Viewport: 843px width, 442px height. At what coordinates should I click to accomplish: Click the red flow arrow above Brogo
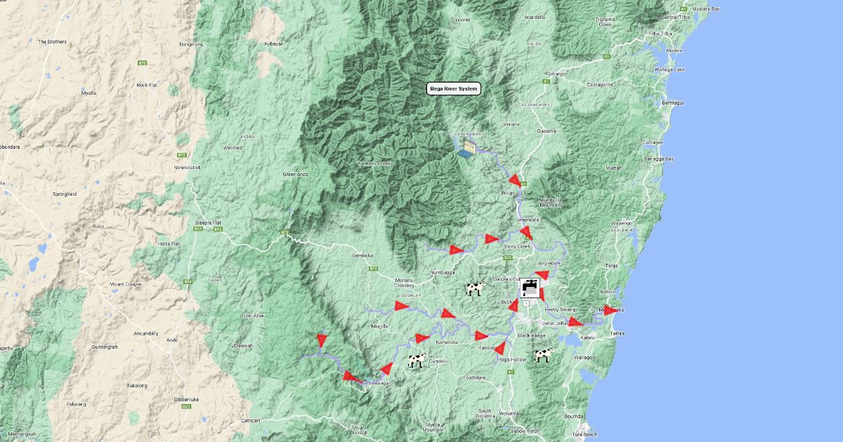516,180
